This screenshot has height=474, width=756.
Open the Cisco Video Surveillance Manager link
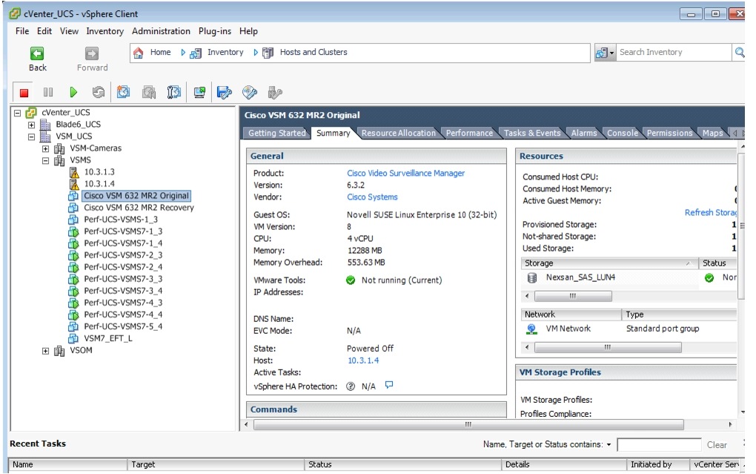[x=405, y=174]
